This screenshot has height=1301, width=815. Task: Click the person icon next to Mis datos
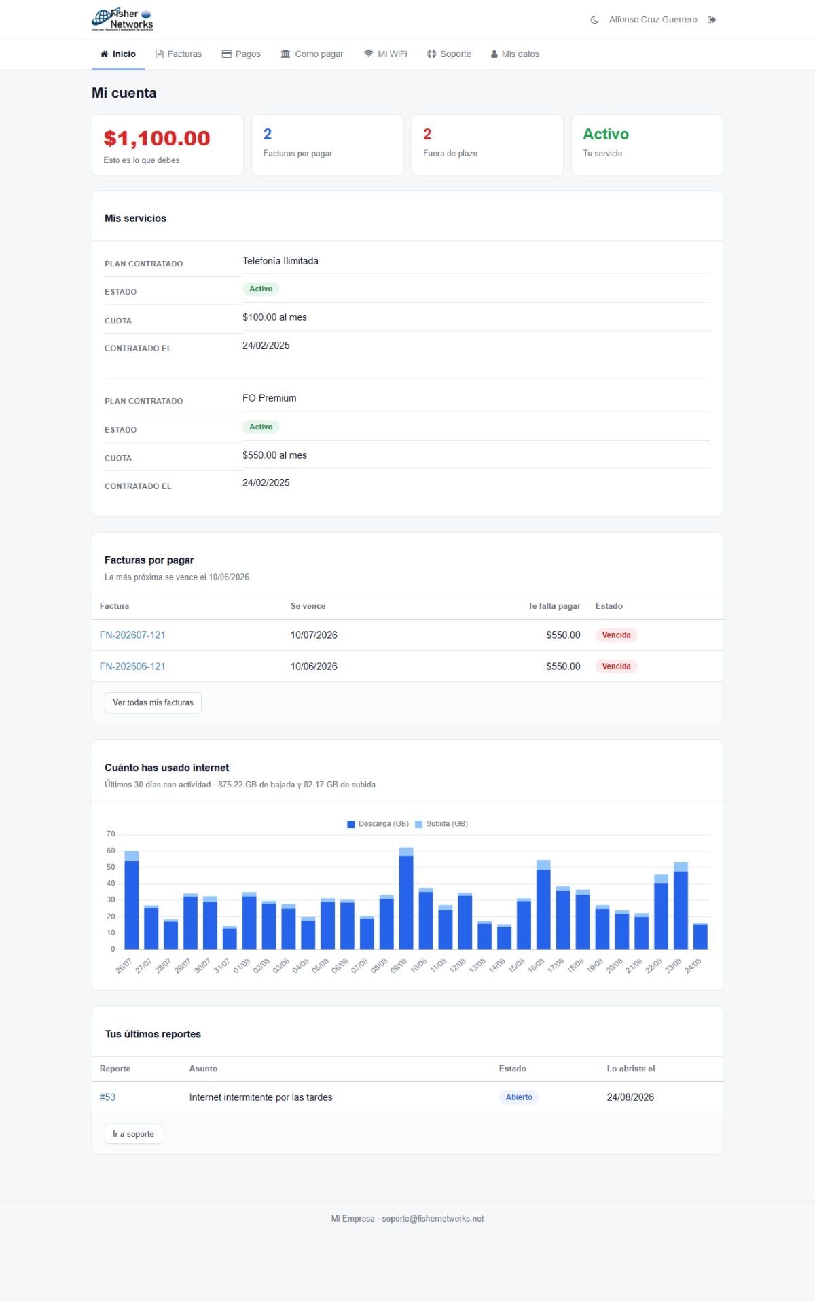pos(494,54)
